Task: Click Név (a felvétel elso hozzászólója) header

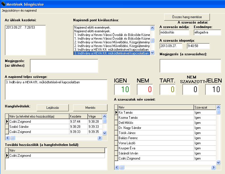Action: pyautogui.click(x=39, y=116)
